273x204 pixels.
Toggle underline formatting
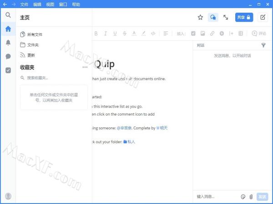tap(115, 34)
